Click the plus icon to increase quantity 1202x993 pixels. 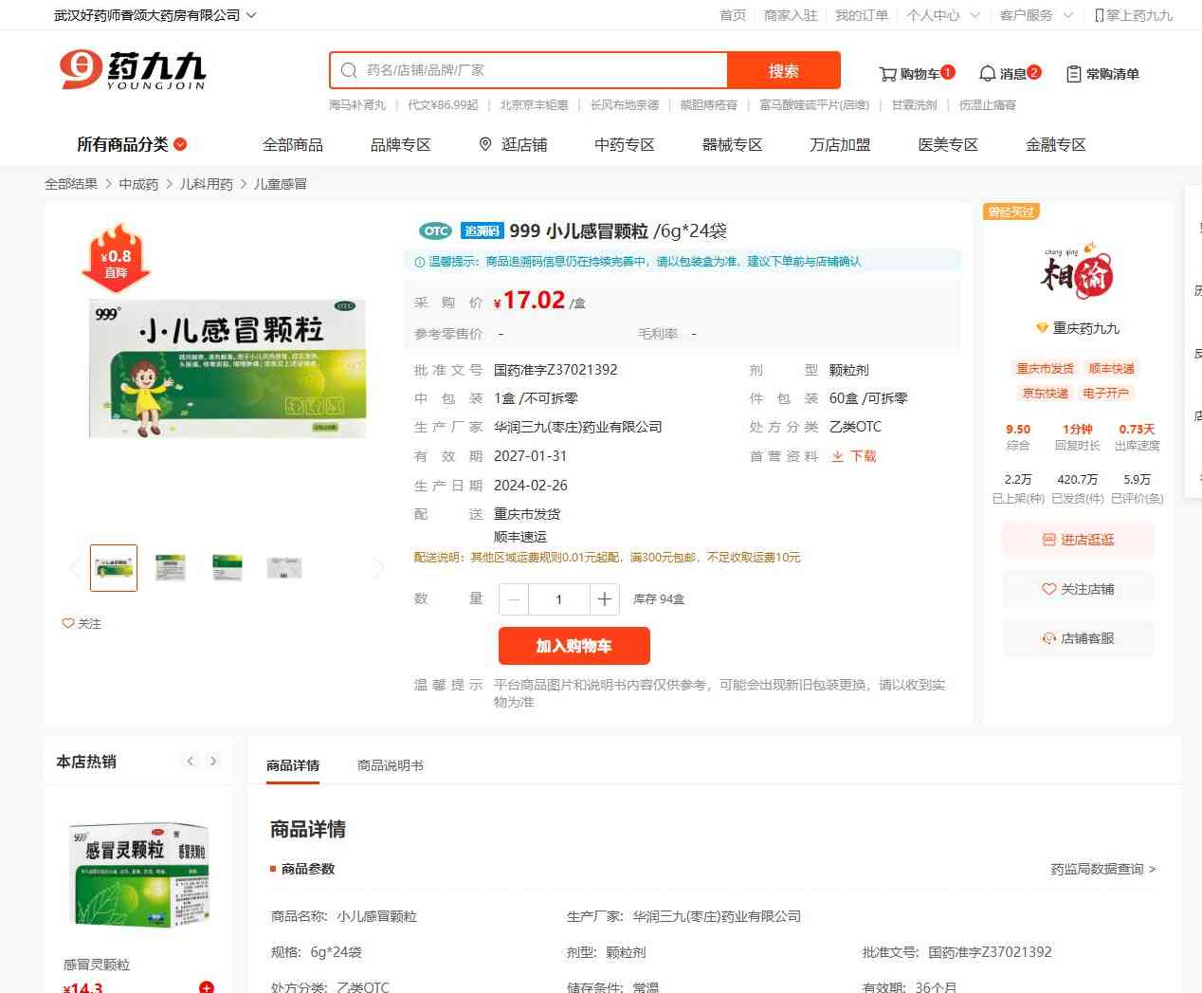click(604, 599)
